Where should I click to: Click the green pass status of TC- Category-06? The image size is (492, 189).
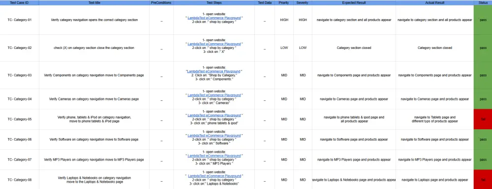click(483, 140)
